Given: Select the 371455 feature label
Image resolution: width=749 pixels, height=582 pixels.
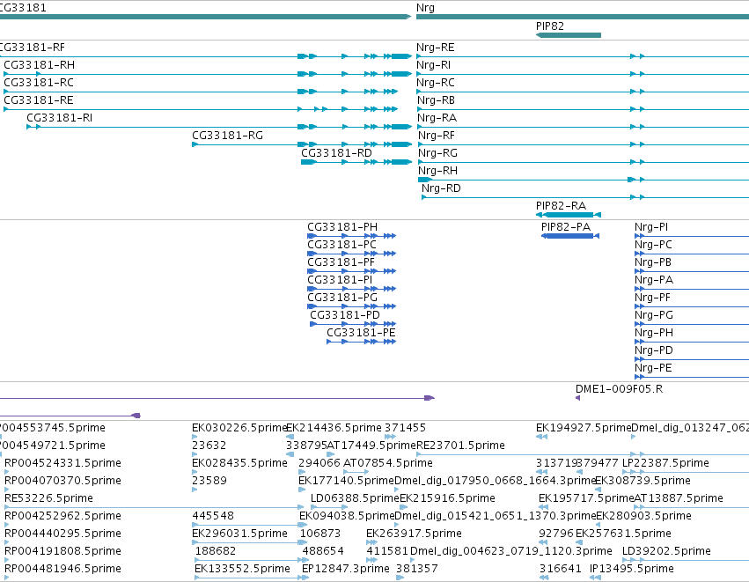Looking at the screenshot, I should [x=405, y=428].
